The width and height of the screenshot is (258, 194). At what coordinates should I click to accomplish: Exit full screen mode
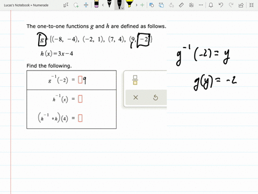pos(252,5)
